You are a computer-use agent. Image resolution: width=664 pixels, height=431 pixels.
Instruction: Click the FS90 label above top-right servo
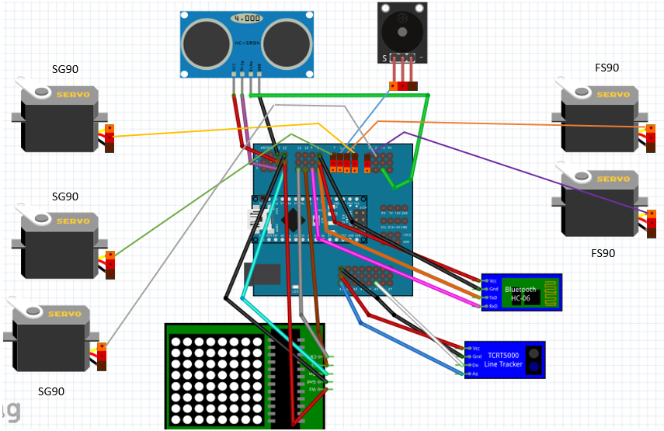point(607,68)
